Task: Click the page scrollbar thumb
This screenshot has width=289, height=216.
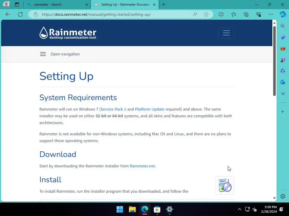Action: 274,61
